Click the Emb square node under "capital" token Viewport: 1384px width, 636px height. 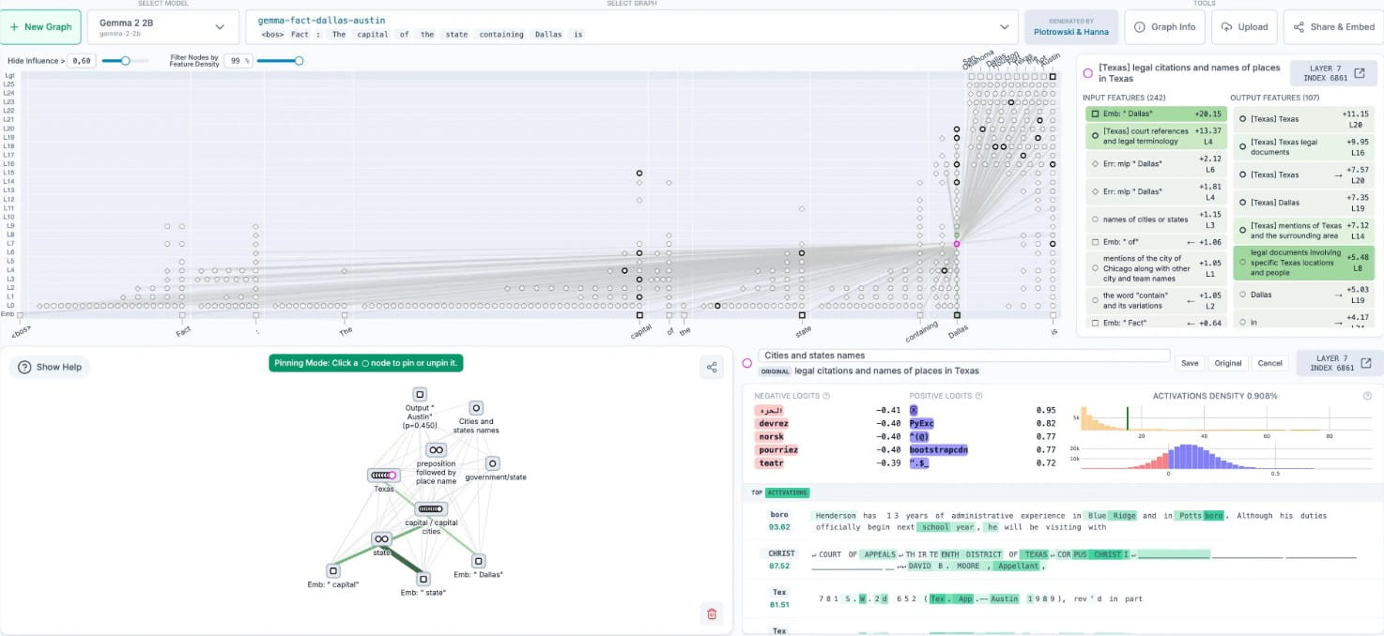639,315
